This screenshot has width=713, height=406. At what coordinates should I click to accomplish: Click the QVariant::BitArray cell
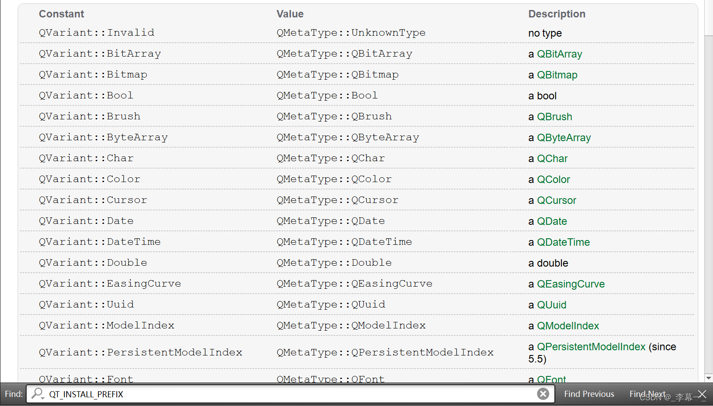100,54
